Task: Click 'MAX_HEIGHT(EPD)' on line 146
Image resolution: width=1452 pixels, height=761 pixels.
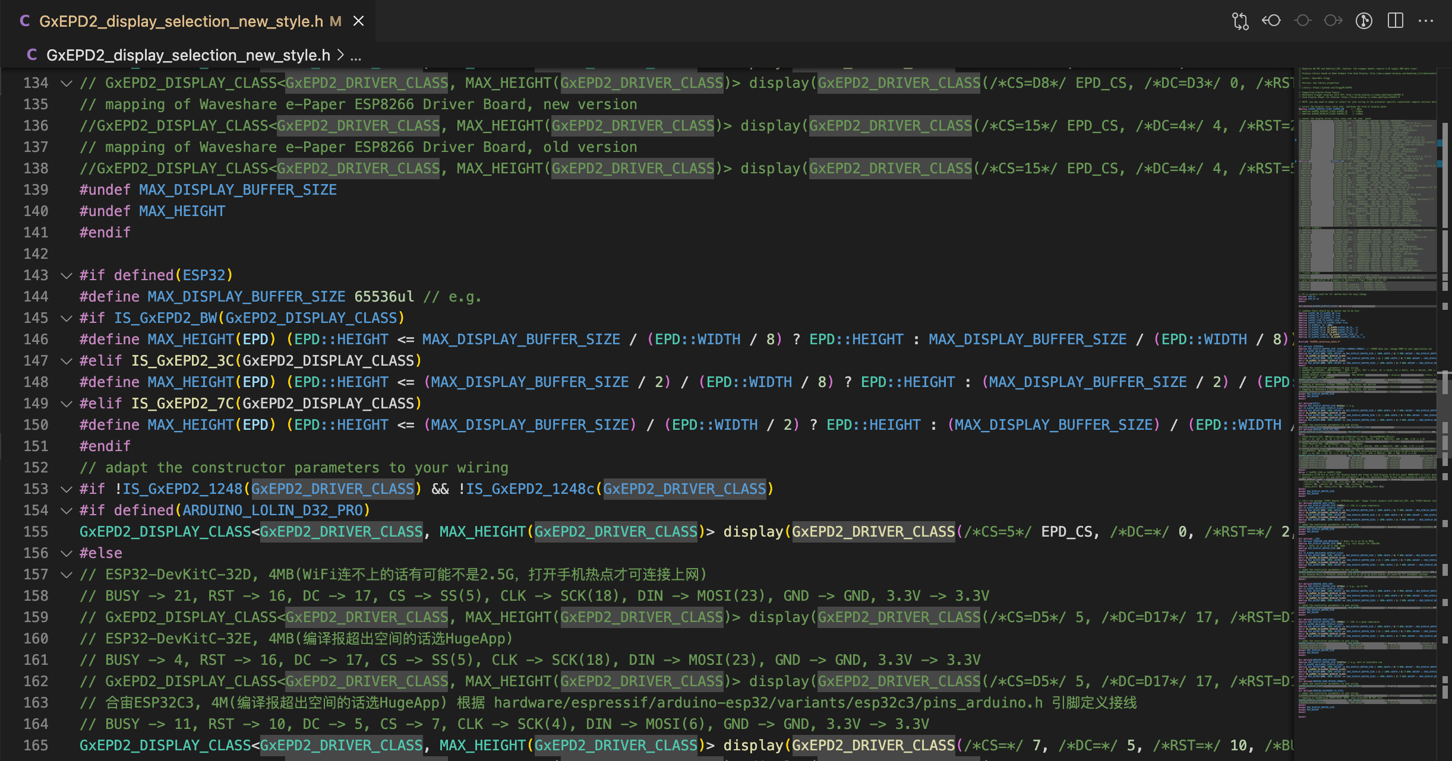Action: pos(212,340)
